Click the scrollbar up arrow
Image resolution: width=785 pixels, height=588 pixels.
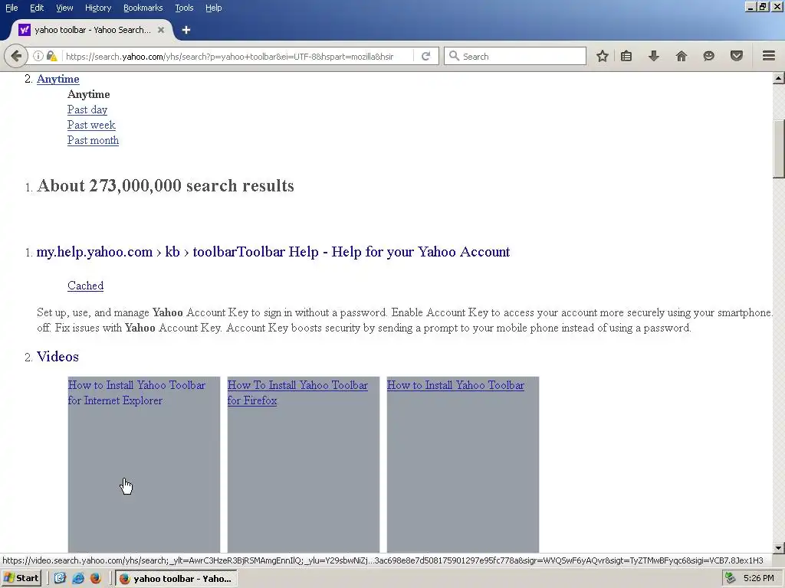click(x=779, y=78)
